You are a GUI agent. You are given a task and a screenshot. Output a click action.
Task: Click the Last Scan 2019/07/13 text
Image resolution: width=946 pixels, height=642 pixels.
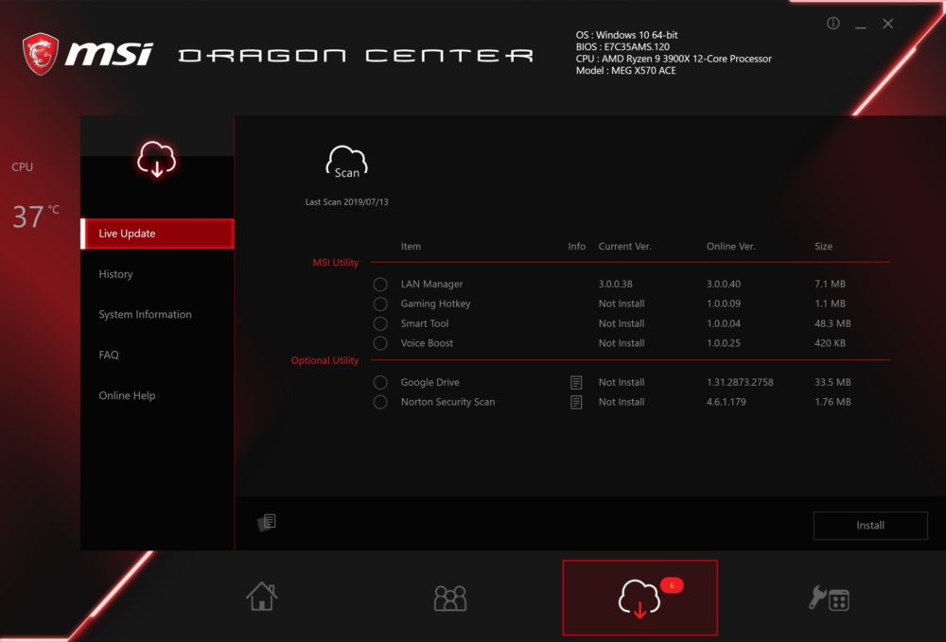[346, 202]
